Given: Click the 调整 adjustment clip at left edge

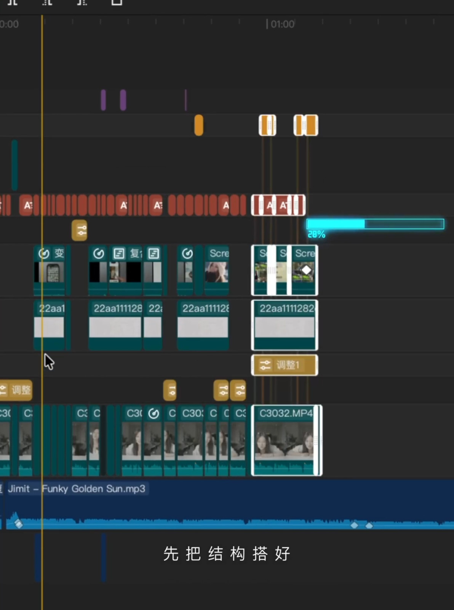Looking at the screenshot, I should tap(16, 390).
